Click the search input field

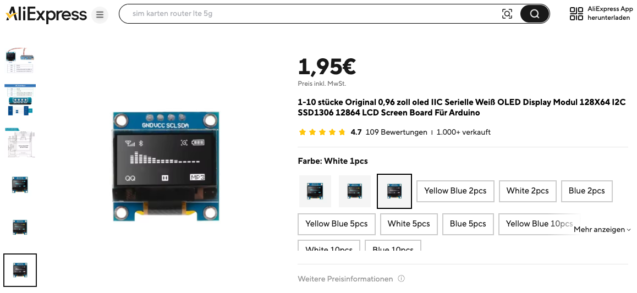313,14
